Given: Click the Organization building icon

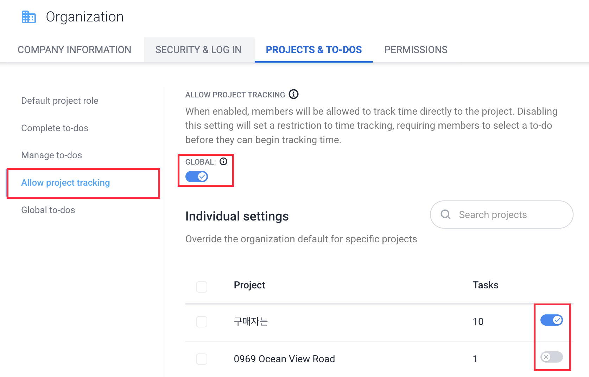Looking at the screenshot, I should coord(28,17).
